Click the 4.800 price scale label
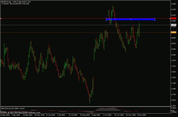The image size is (178, 117). tap(173, 38)
